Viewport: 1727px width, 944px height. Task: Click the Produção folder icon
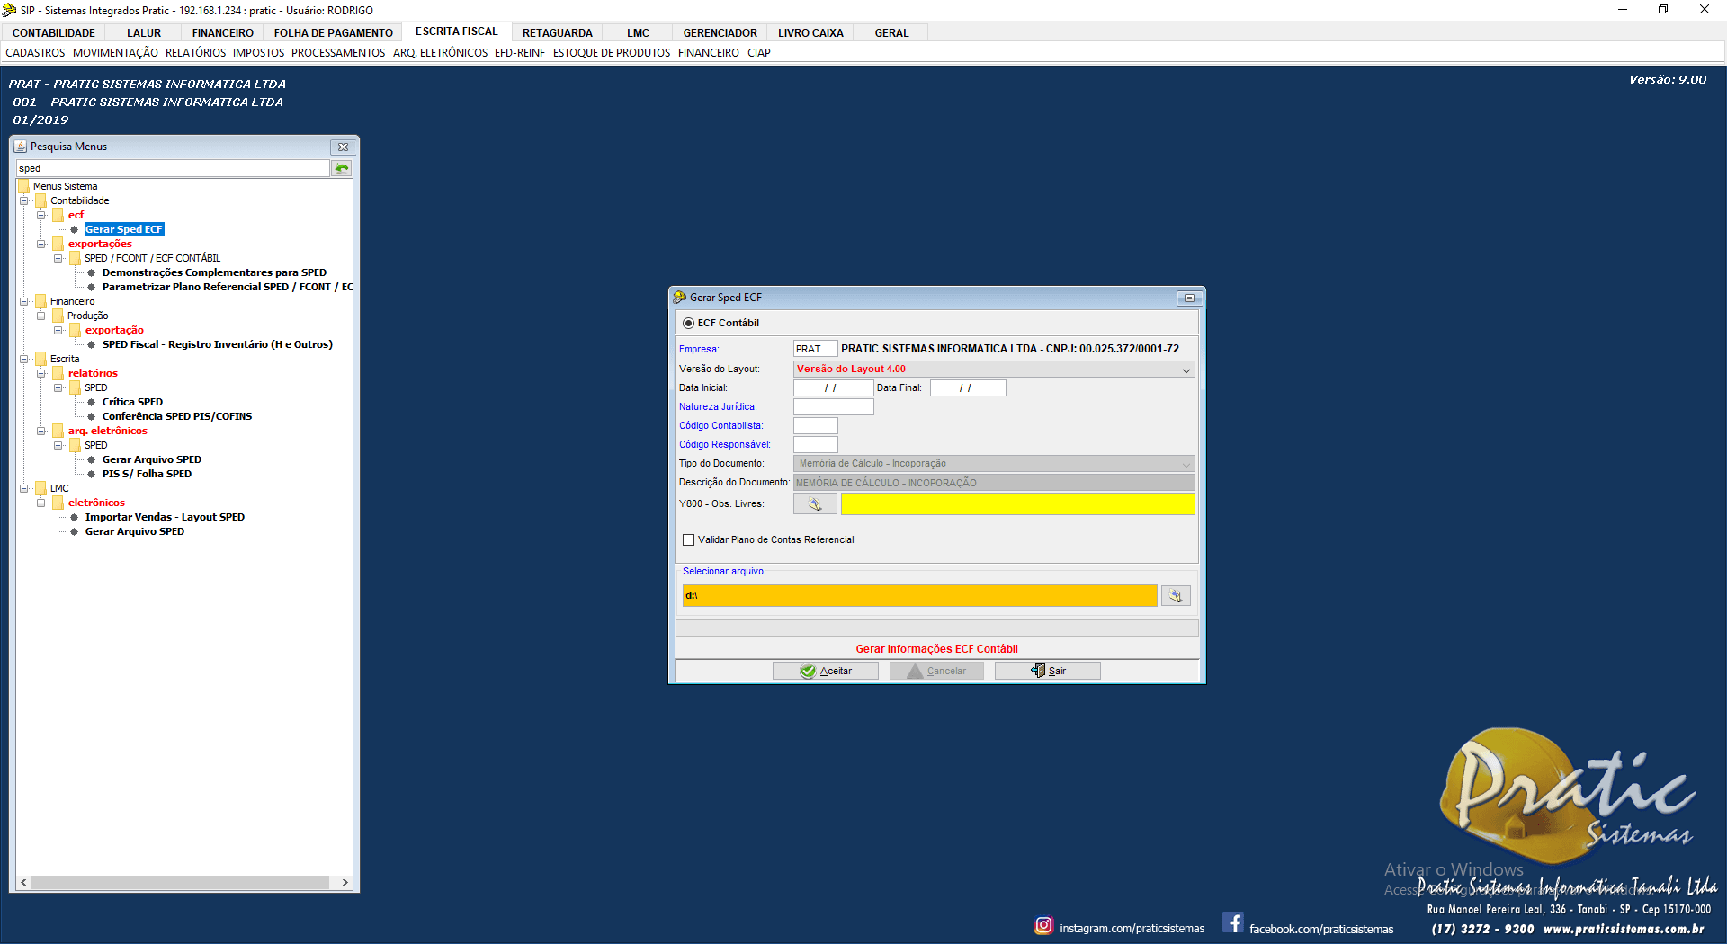(x=58, y=316)
